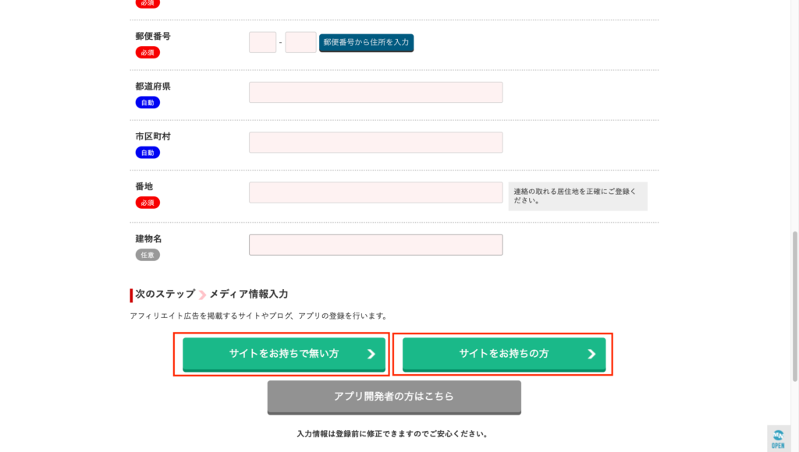Open the chat widget labeled OPEN
This screenshot has height=452, width=799.
click(778, 439)
